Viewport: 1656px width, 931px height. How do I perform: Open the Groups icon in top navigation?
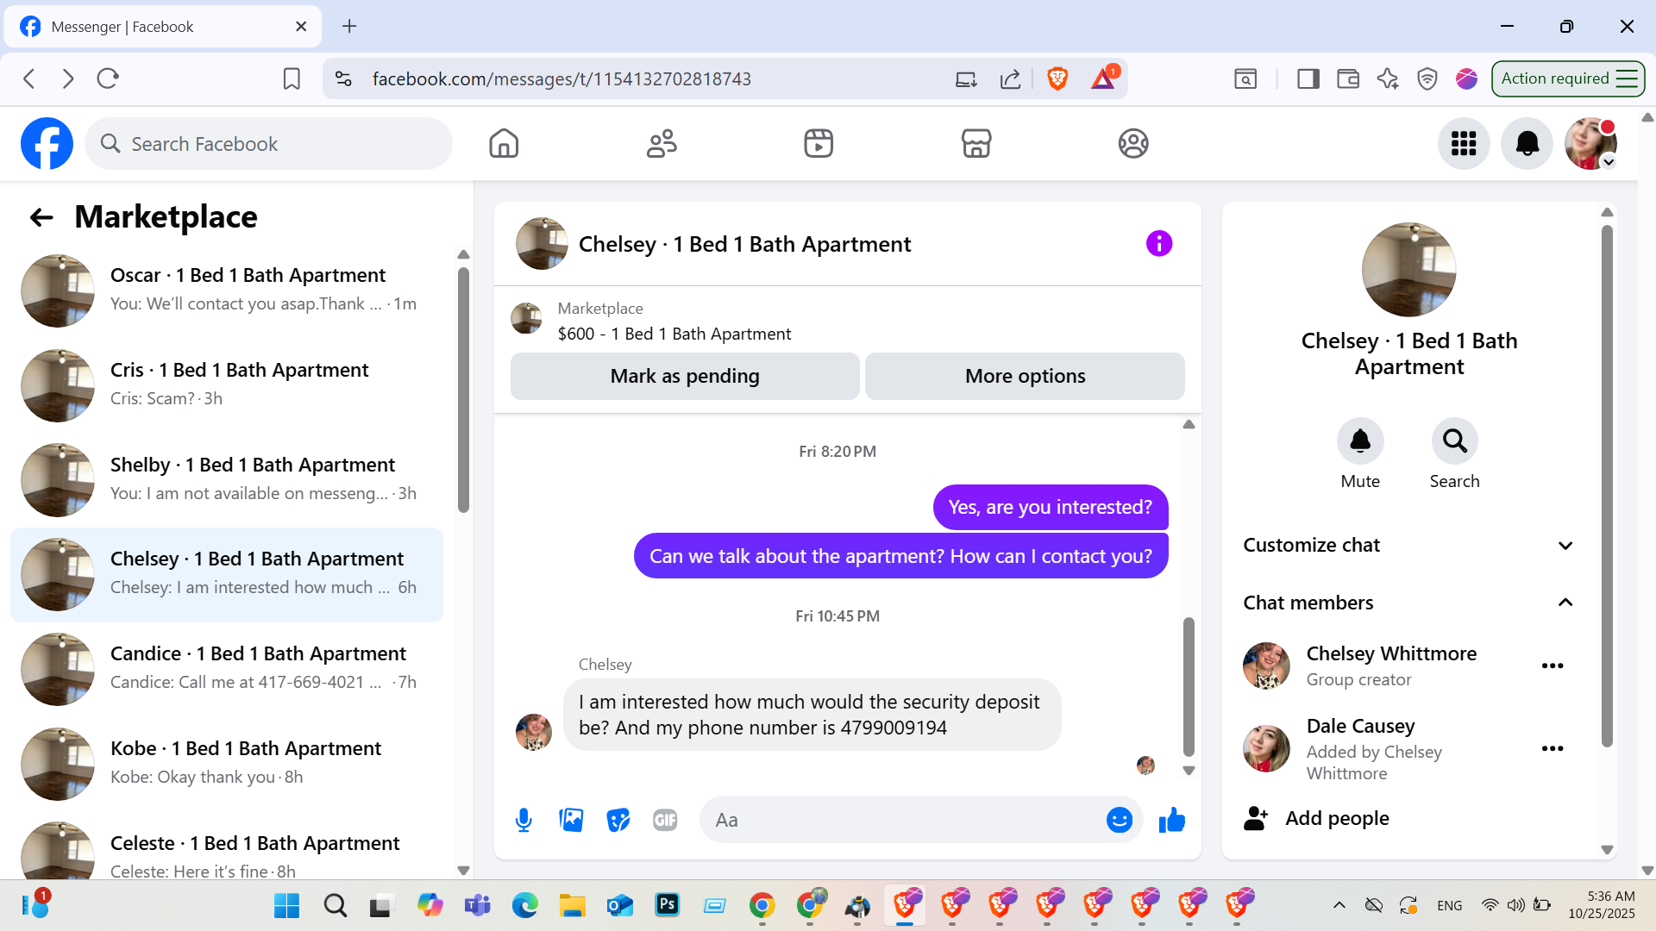pyautogui.click(x=1133, y=143)
